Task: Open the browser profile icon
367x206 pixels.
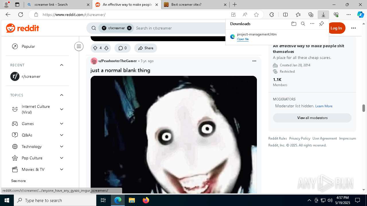Action: pos(6,4)
